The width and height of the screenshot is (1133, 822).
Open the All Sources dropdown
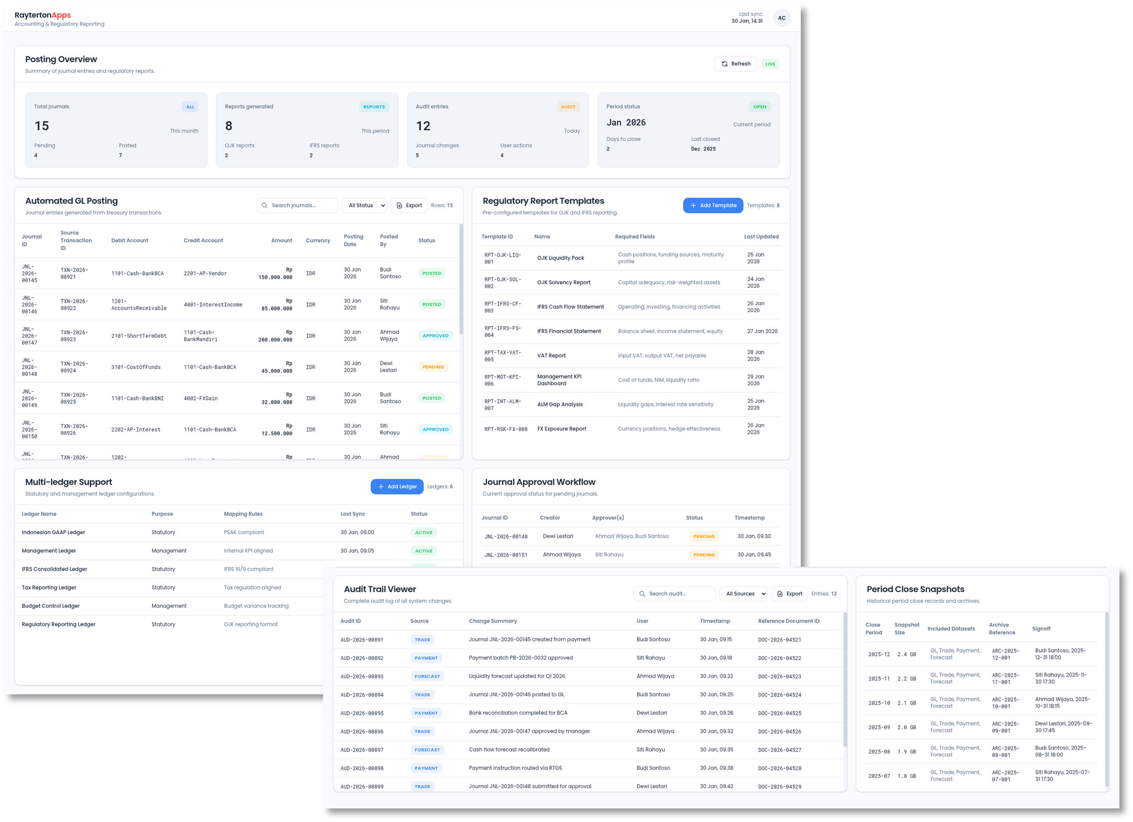[743, 593]
